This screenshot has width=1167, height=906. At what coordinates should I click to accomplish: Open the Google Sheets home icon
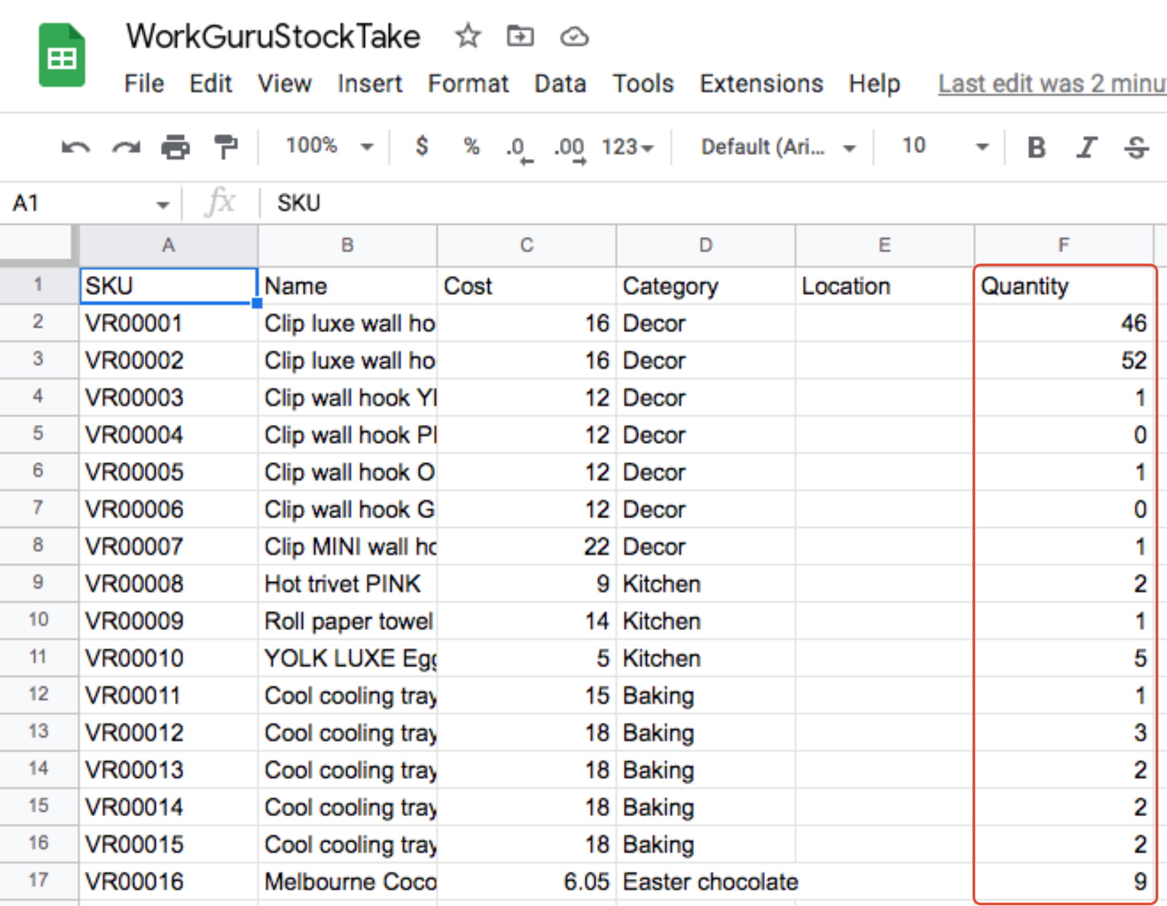point(62,55)
